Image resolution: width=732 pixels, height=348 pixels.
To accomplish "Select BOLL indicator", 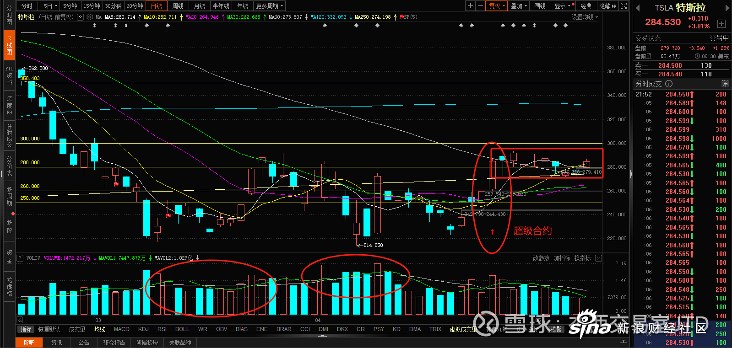I will tap(182, 329).
